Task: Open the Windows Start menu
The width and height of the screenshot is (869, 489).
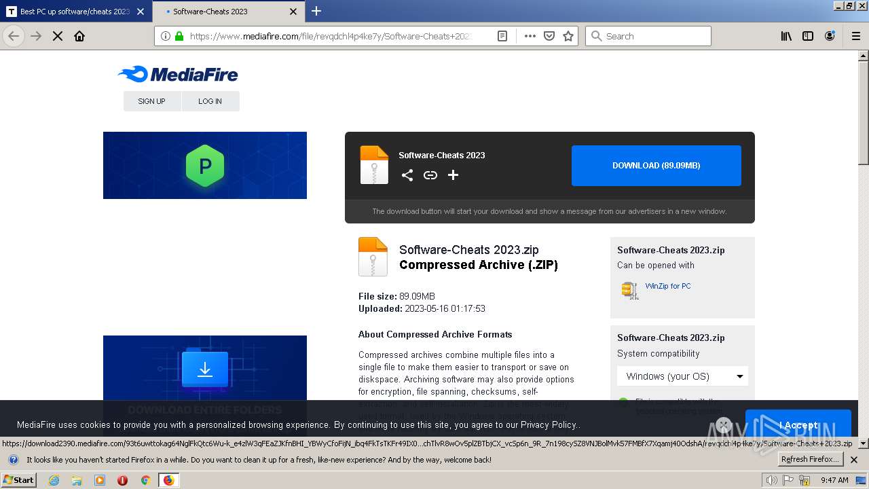Action: 18,480
